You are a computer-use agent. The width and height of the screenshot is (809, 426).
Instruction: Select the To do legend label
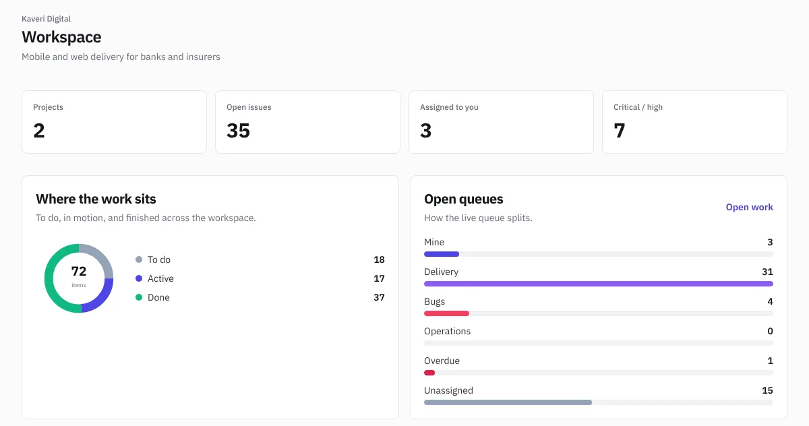click(159, 260)
